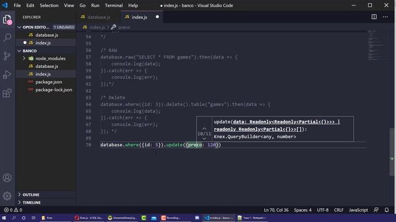Screen dimensions: 396x222
Task: Open the Search view in activity bar
Action: (7, 38)
